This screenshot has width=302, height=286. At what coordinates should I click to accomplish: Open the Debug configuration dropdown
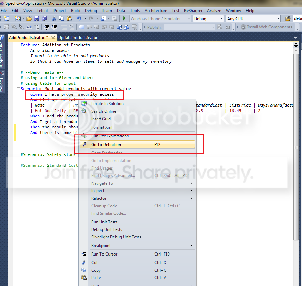(221, 19)
